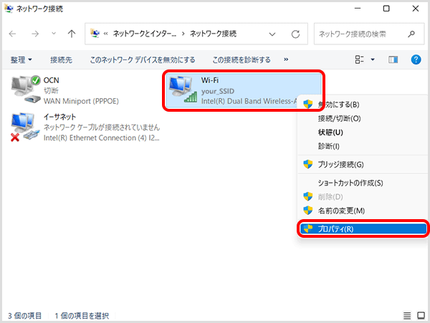The width and height of the screenshot is (430, 323).
Task: Switch to details view in status bar
Action: (407, 315)
